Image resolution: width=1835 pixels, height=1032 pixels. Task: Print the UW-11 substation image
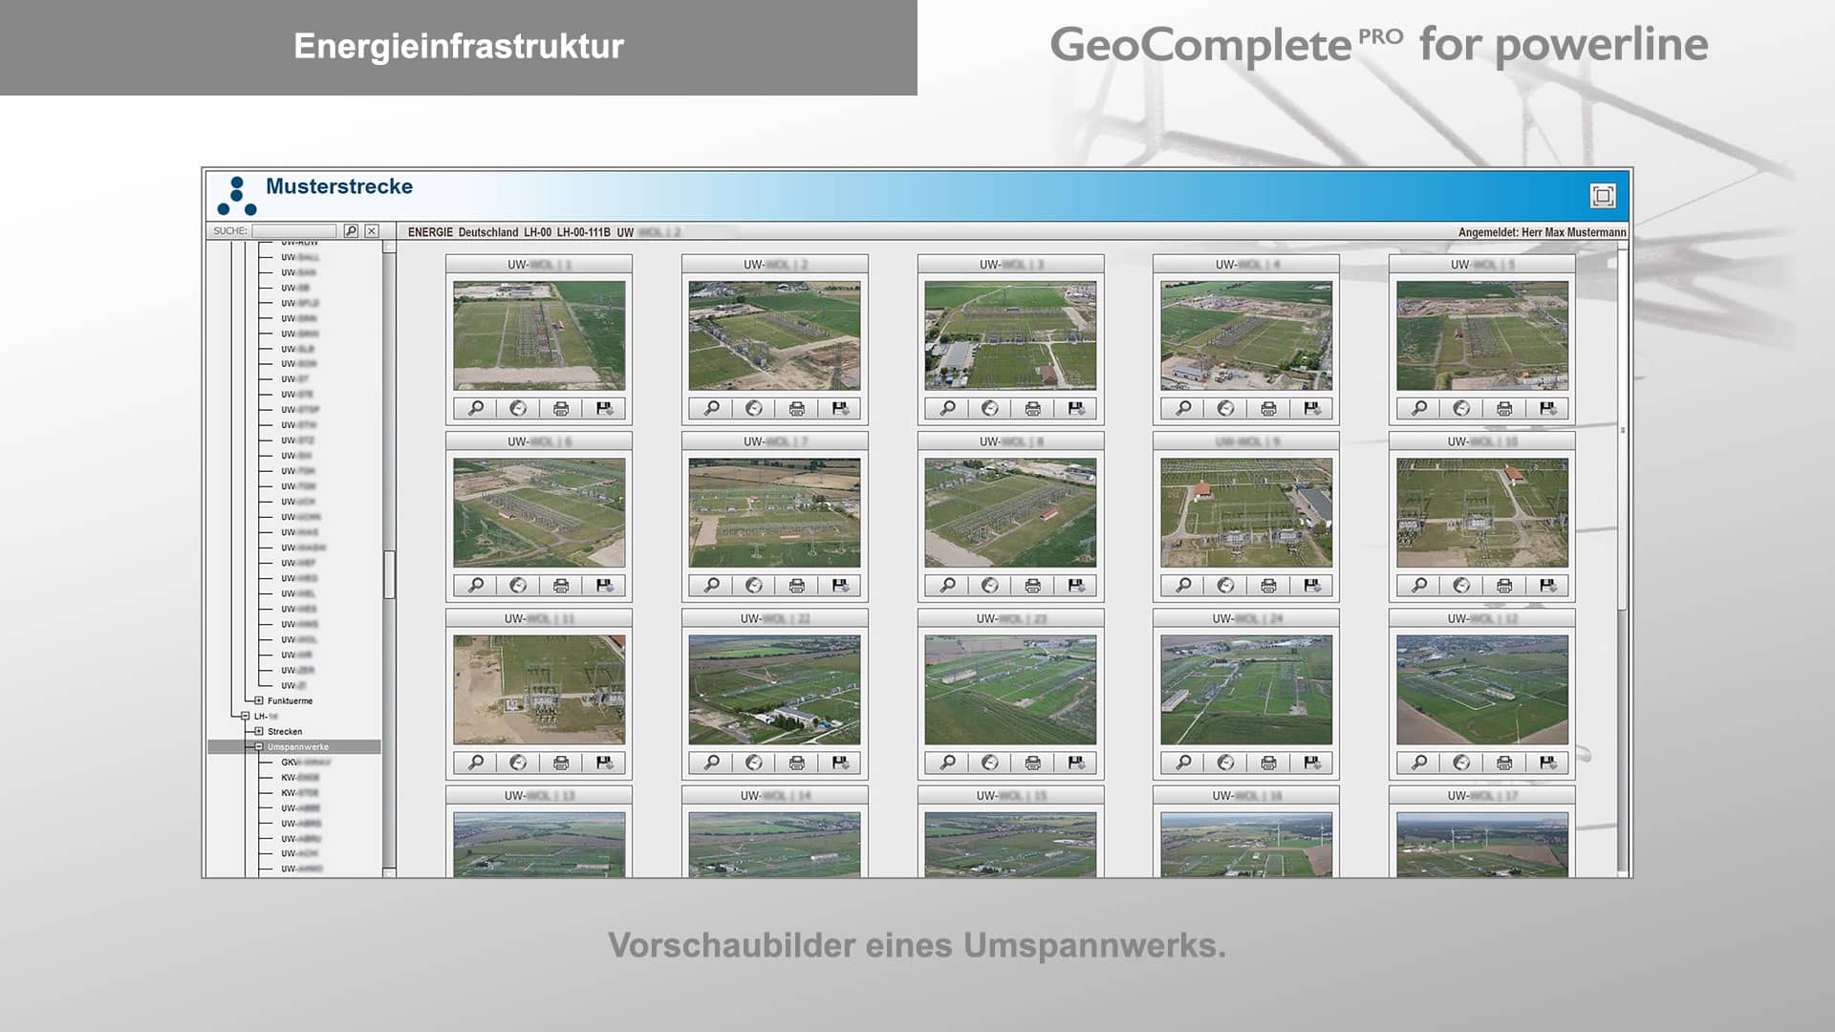coord(559,763)
